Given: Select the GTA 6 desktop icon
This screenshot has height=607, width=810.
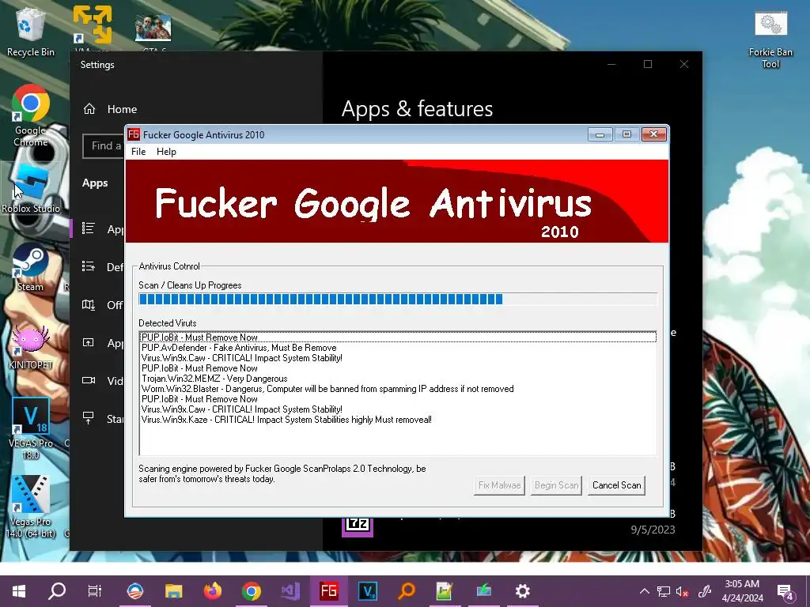Looking at the screenshot, I should (x=153, y=31).
